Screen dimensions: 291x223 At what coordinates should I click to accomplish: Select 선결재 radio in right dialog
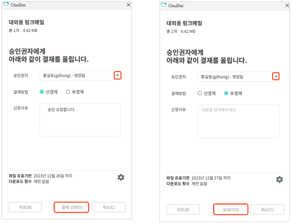[200, 93]
